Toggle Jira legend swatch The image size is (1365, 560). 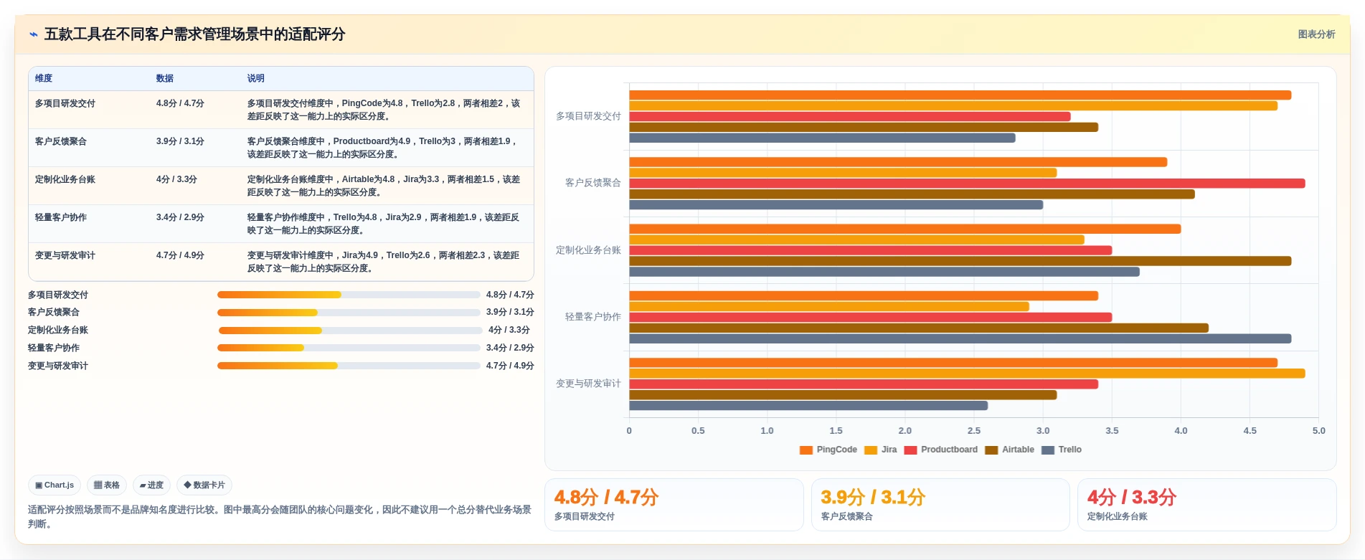pyautogui.click(x=871, y=450)
